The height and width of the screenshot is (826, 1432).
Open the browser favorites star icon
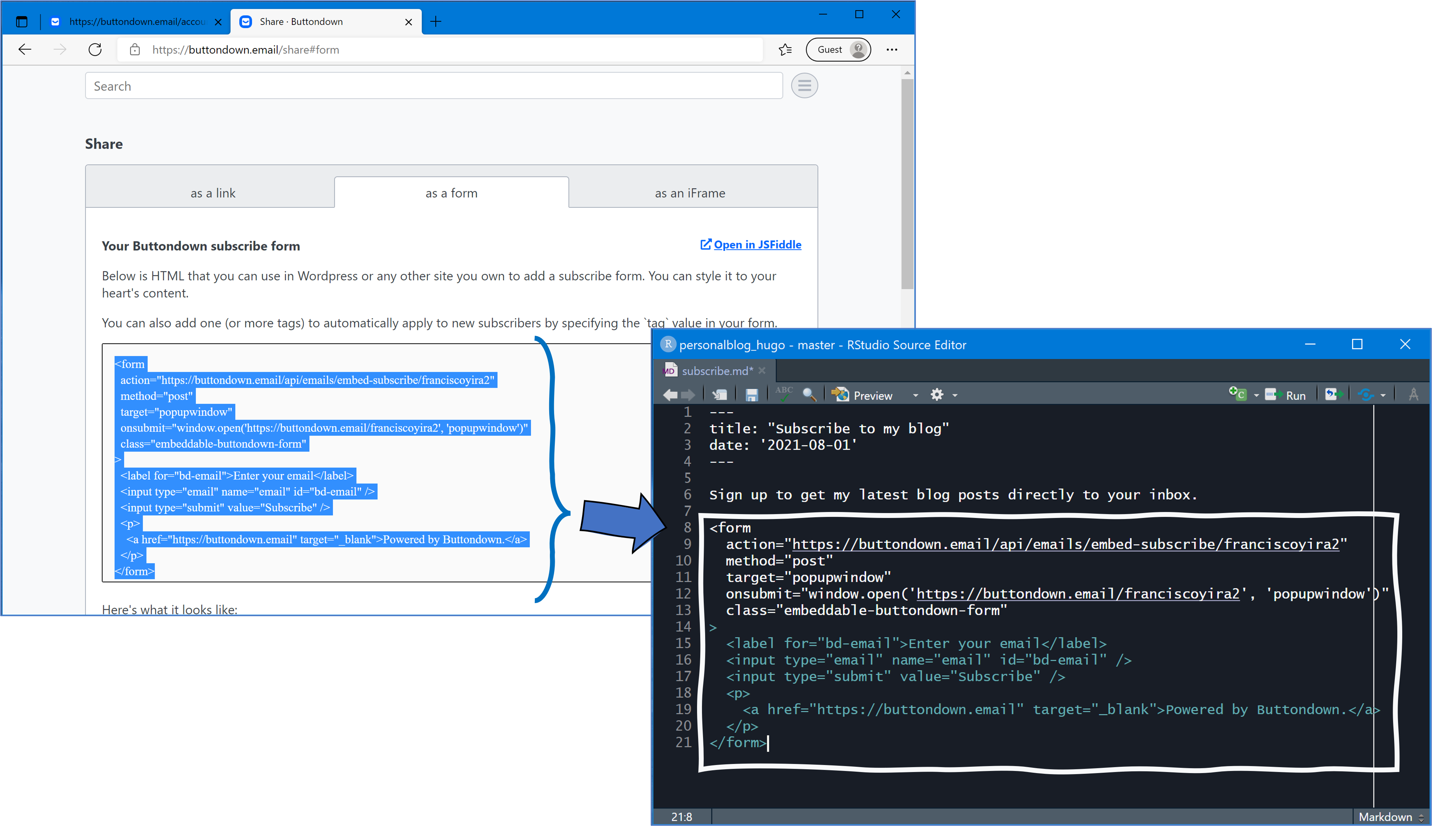click(x=785, y=49)
